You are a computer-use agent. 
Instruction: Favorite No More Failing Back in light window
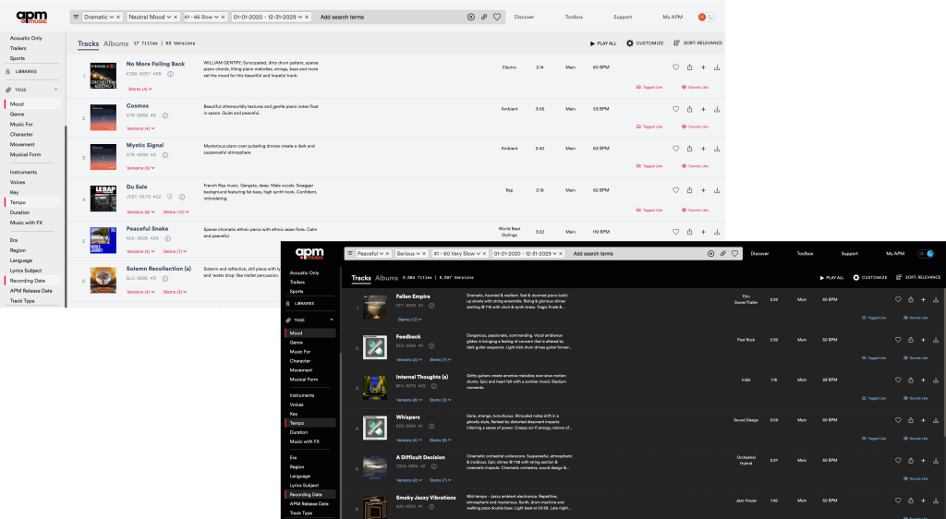pyautogui.click(x=675, y=67)
